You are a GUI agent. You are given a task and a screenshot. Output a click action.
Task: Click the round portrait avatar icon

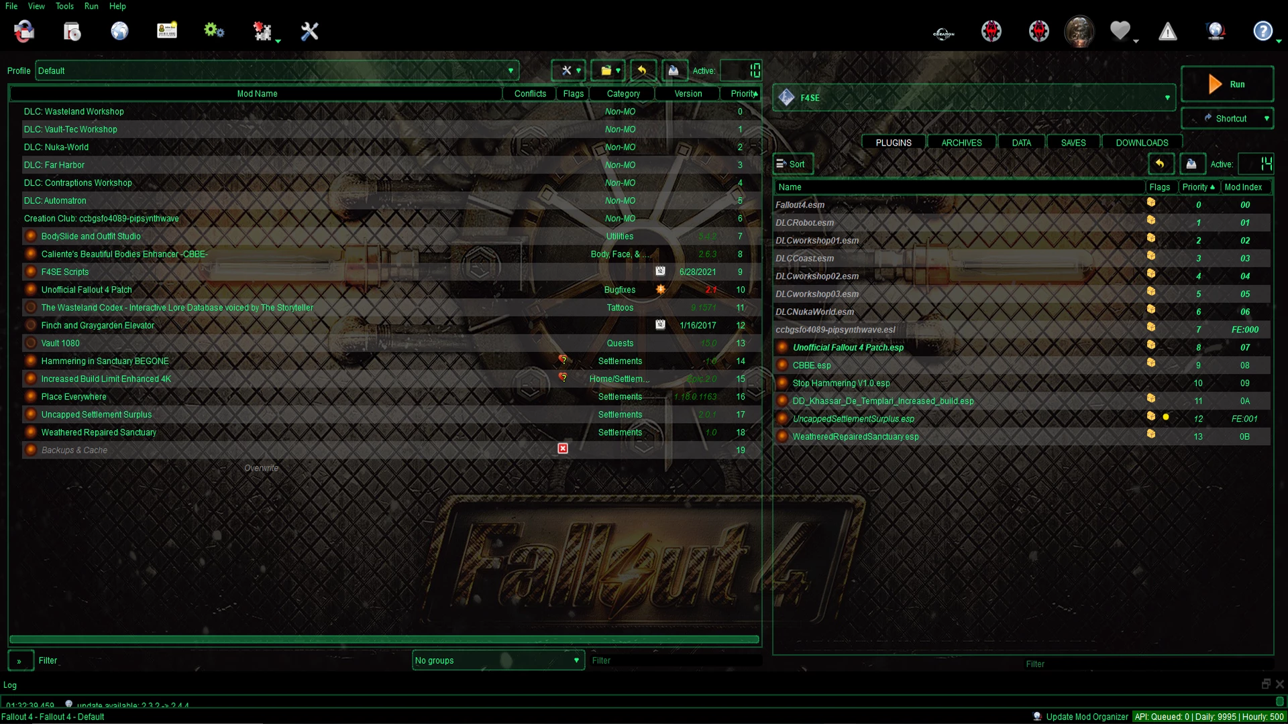pos(1079,32)
